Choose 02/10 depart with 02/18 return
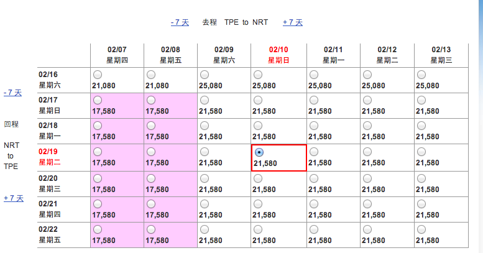 click(258, 126)
